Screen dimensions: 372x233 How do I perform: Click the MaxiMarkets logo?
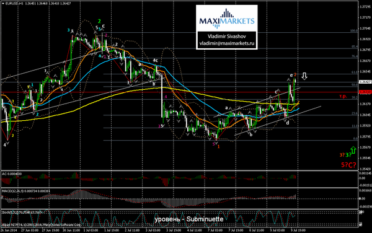227,19
